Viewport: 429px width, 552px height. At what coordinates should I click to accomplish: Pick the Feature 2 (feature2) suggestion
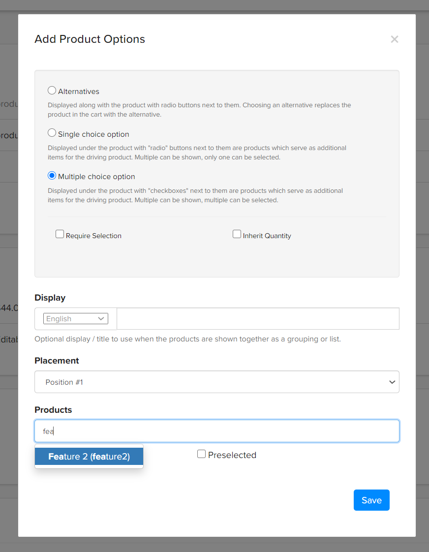click(x=89, y=457)
